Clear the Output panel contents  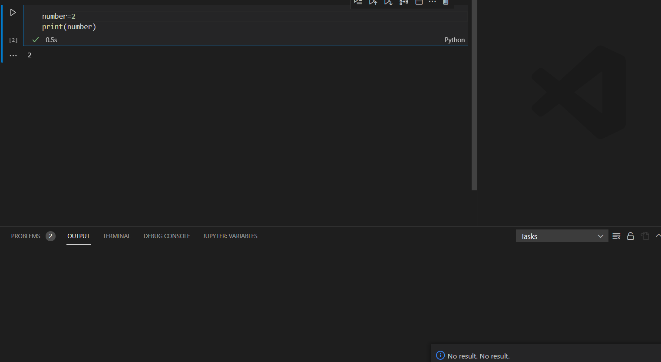pyautogui.click(x=616, y=236)
